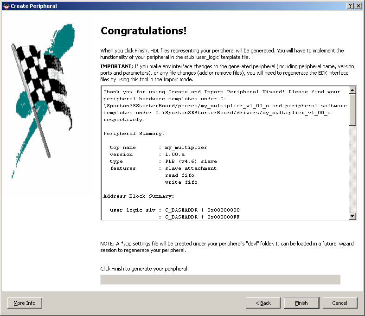
Task: Click the empty generation progress bar
Action: [x=220, y=279]
